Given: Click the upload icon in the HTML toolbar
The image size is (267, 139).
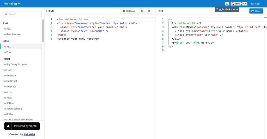Looking at the screenshot, I should pos(142,11).
